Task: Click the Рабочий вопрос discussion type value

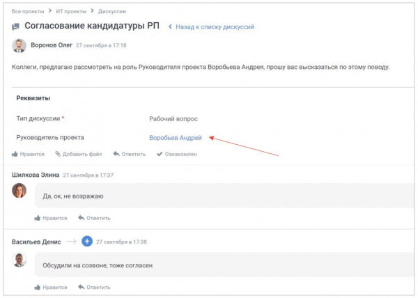Action: [173, 119]
